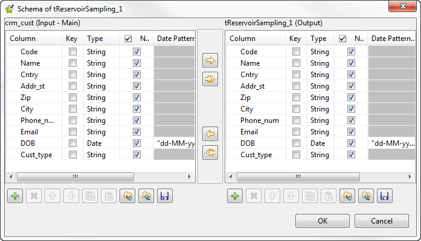The height and width of the screenshot is (241, 421).
Task: Uncheck Nullable for the input Email row
Action: pos(137,132)
